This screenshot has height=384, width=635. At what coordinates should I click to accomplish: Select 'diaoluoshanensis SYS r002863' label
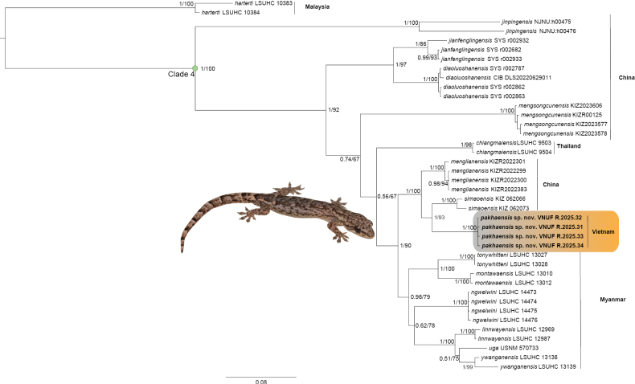coord(484,96)
